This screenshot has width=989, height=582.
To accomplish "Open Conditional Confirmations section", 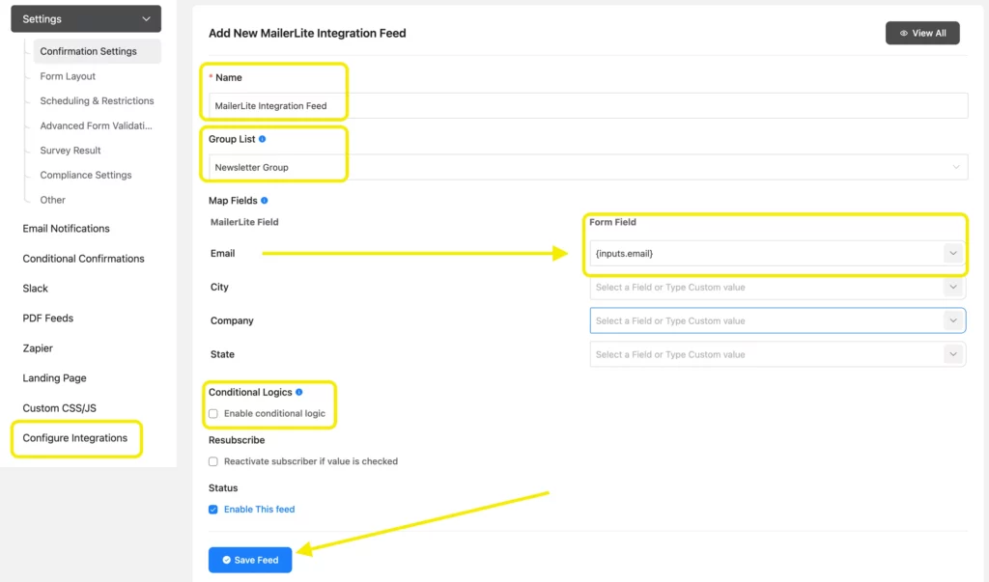I will (x=83, y=259).
